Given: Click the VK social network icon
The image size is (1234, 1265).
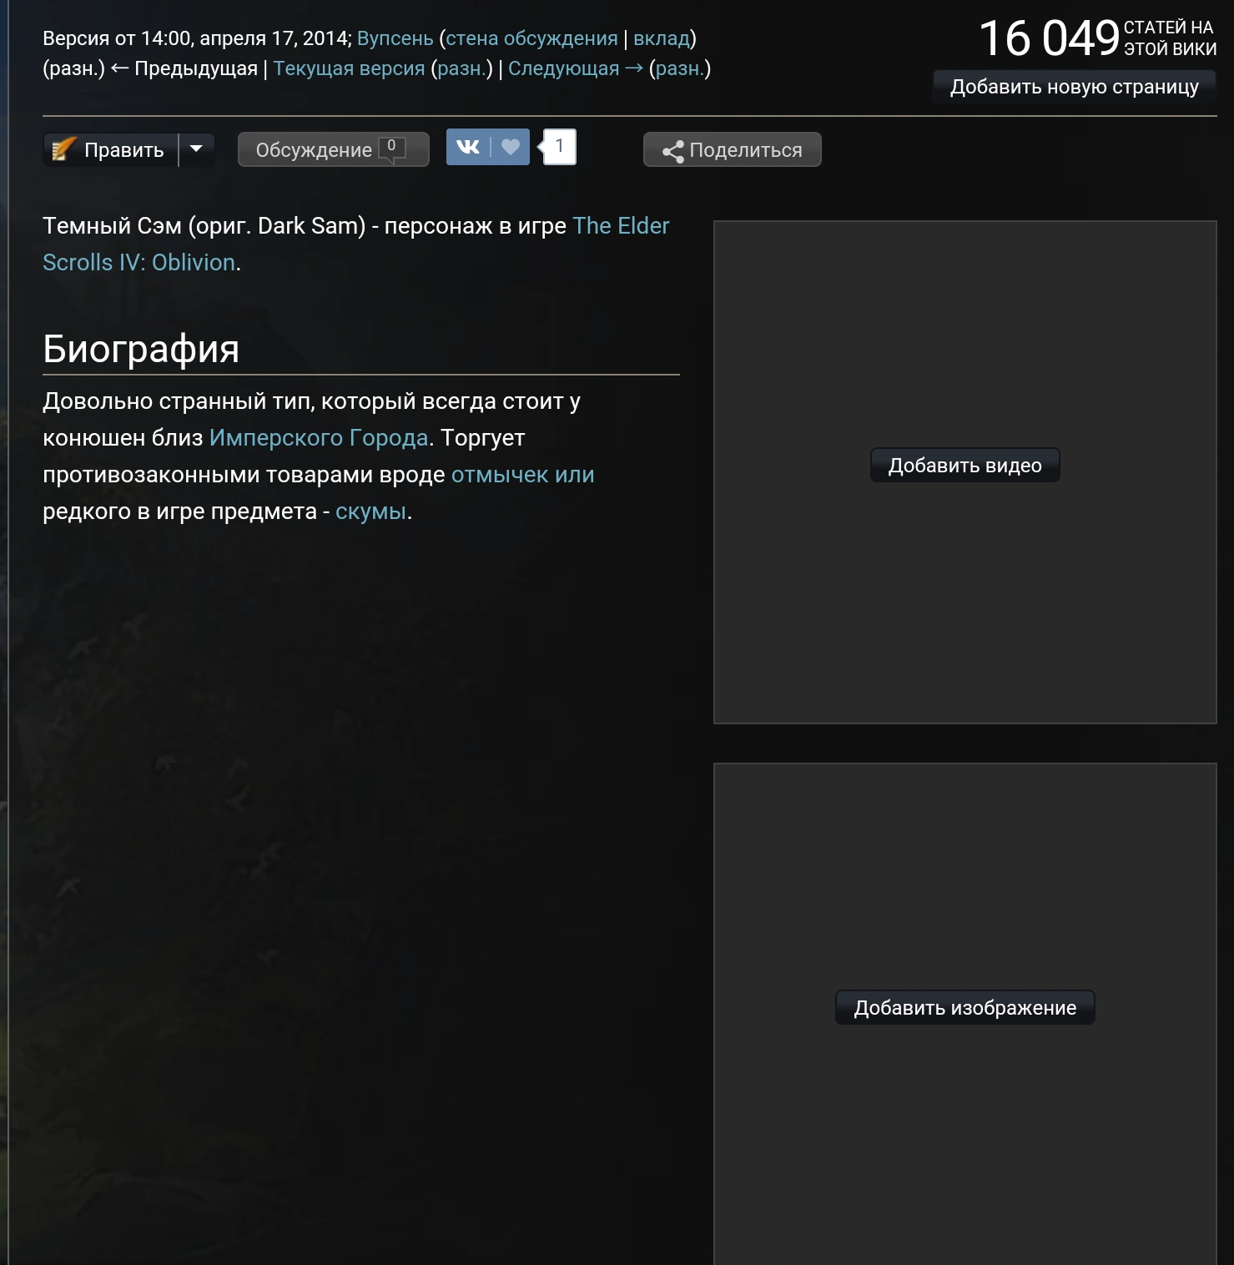Looking at the screenshot, I should 468,148.
